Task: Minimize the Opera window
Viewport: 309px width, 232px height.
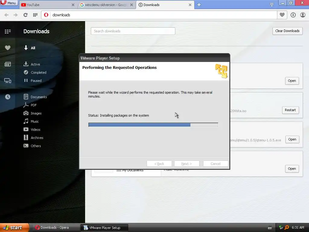Action: pos(282,3)
